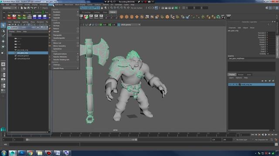The image size is (279, 156).
Task: Expand the Clipboard Actions submenu arrow
Action: click(x=78, y=54)
